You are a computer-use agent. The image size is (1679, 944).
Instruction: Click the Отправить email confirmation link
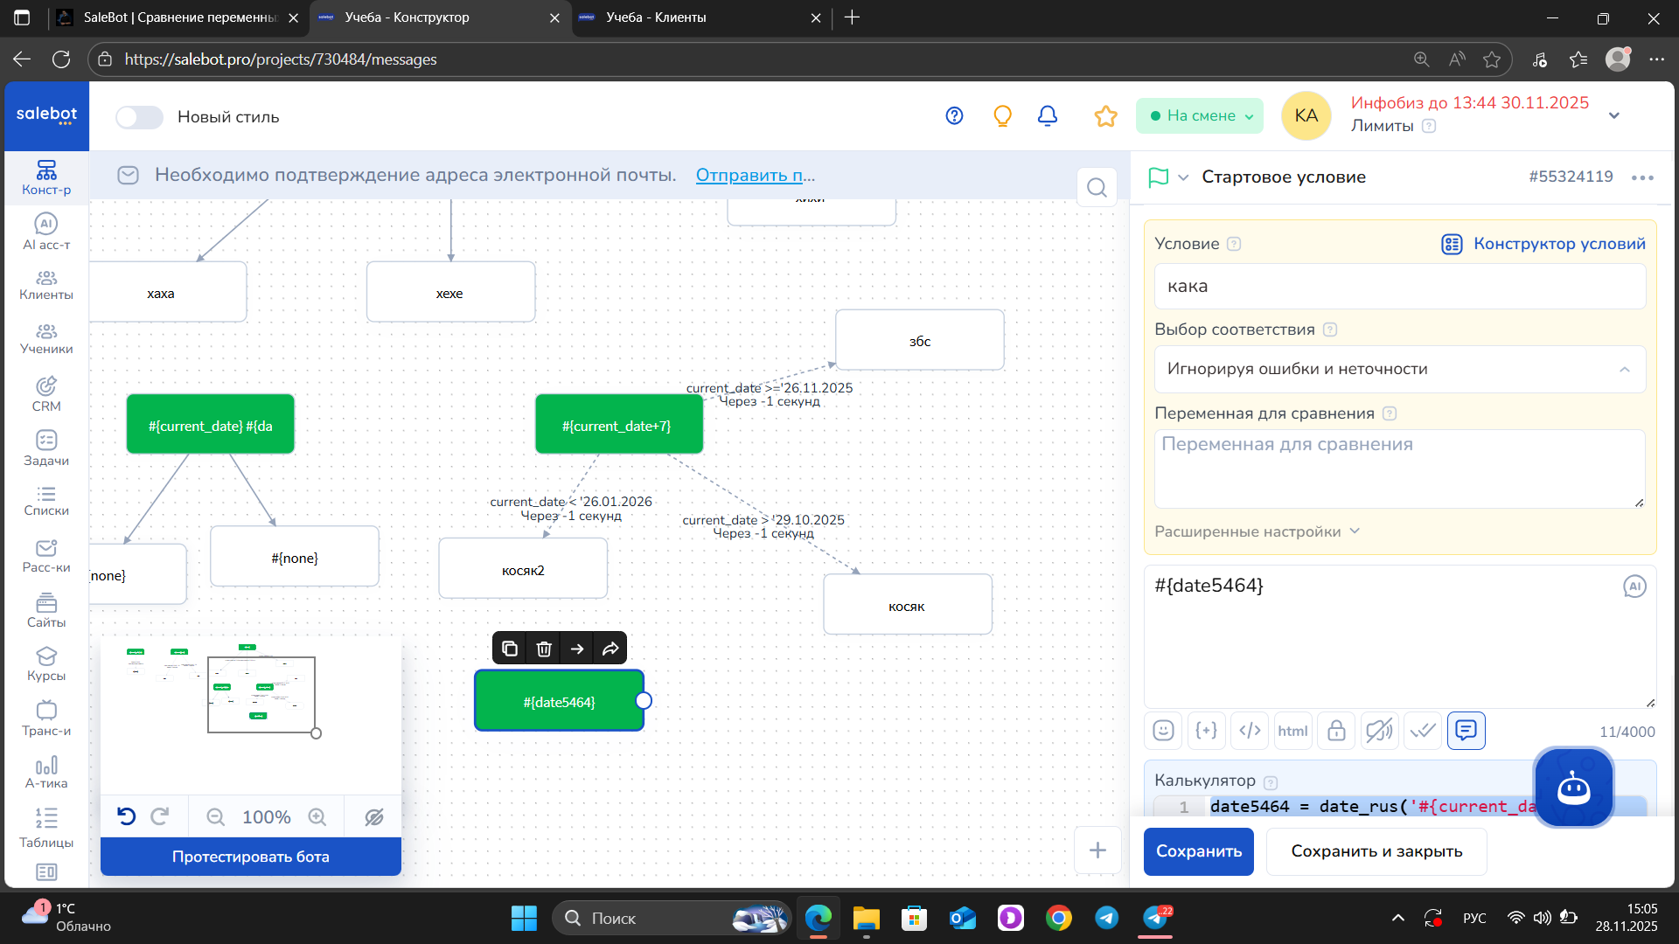tap(756, 175)
